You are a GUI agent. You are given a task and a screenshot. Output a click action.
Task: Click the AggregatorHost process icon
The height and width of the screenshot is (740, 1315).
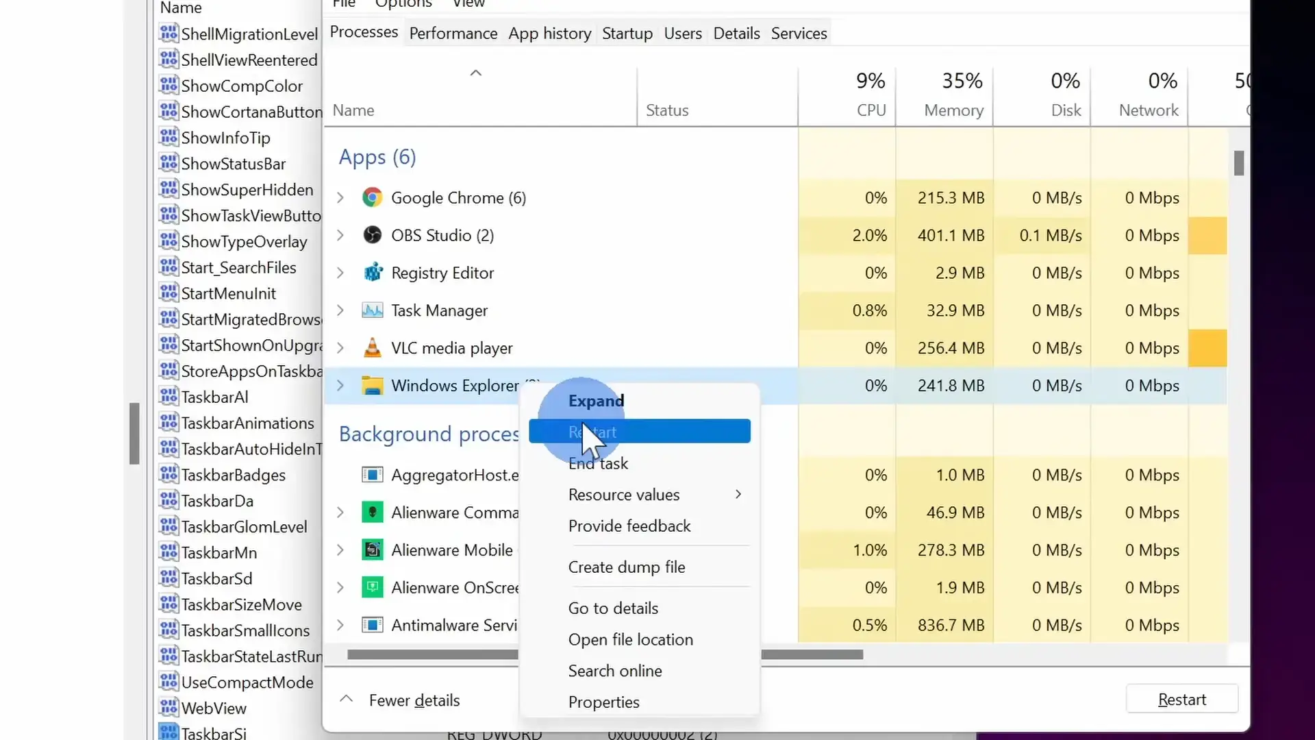pyautogui.click(x=372, y=475)
